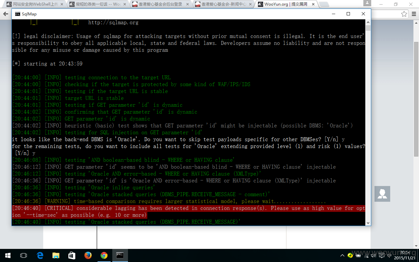Click the SqlMap window title icon

17,14
